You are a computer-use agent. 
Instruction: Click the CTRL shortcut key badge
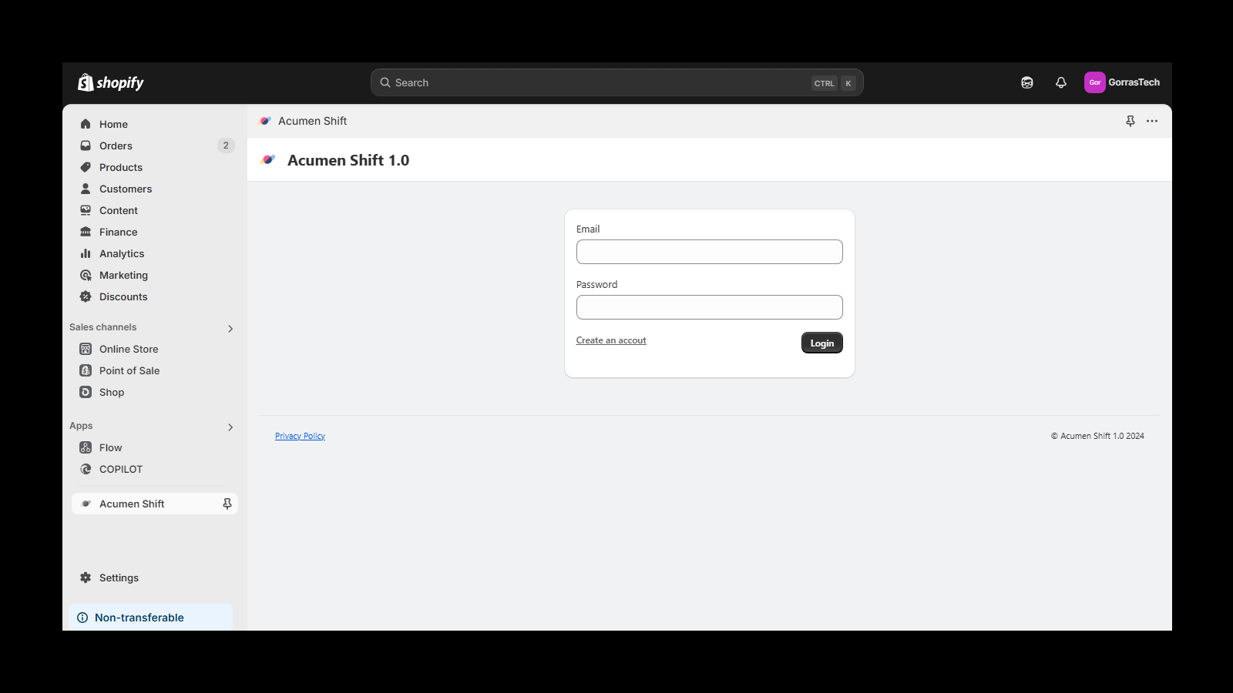coord(825,83)
